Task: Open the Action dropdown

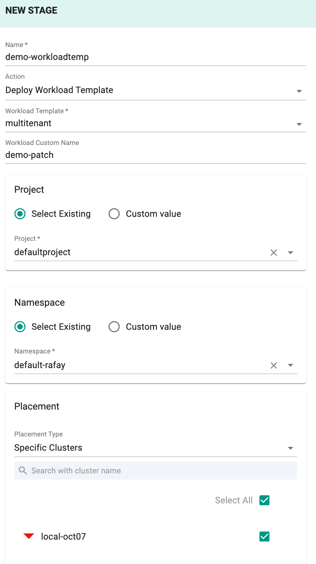Action: pos(299,91)
